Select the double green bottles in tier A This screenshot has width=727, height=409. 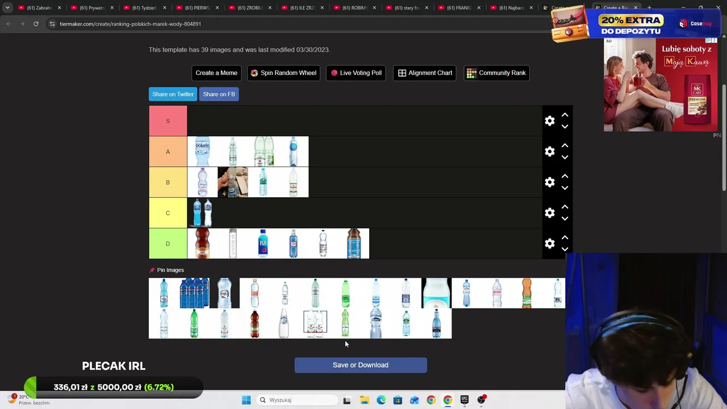(x=263, y=152)
